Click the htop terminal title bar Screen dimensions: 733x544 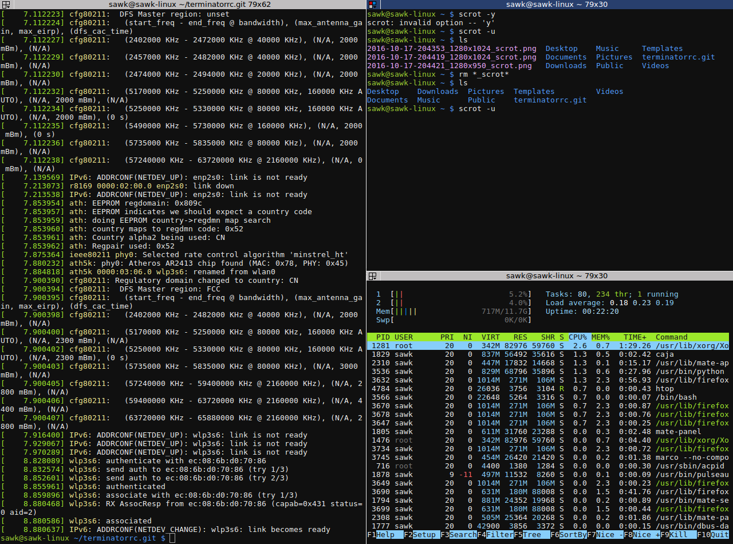(x=557, y=276)
